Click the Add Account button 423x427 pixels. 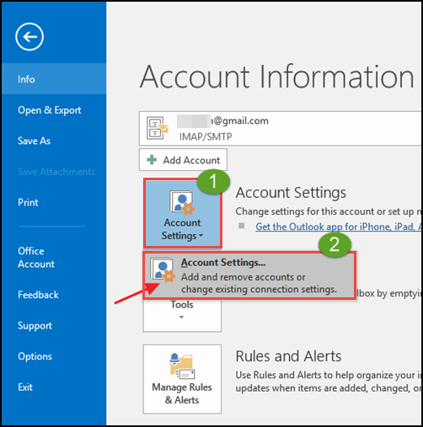183,160
